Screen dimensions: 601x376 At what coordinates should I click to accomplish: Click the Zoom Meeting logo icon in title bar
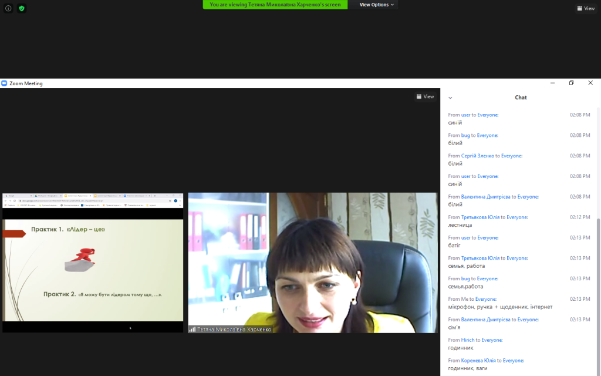point(4,83)
